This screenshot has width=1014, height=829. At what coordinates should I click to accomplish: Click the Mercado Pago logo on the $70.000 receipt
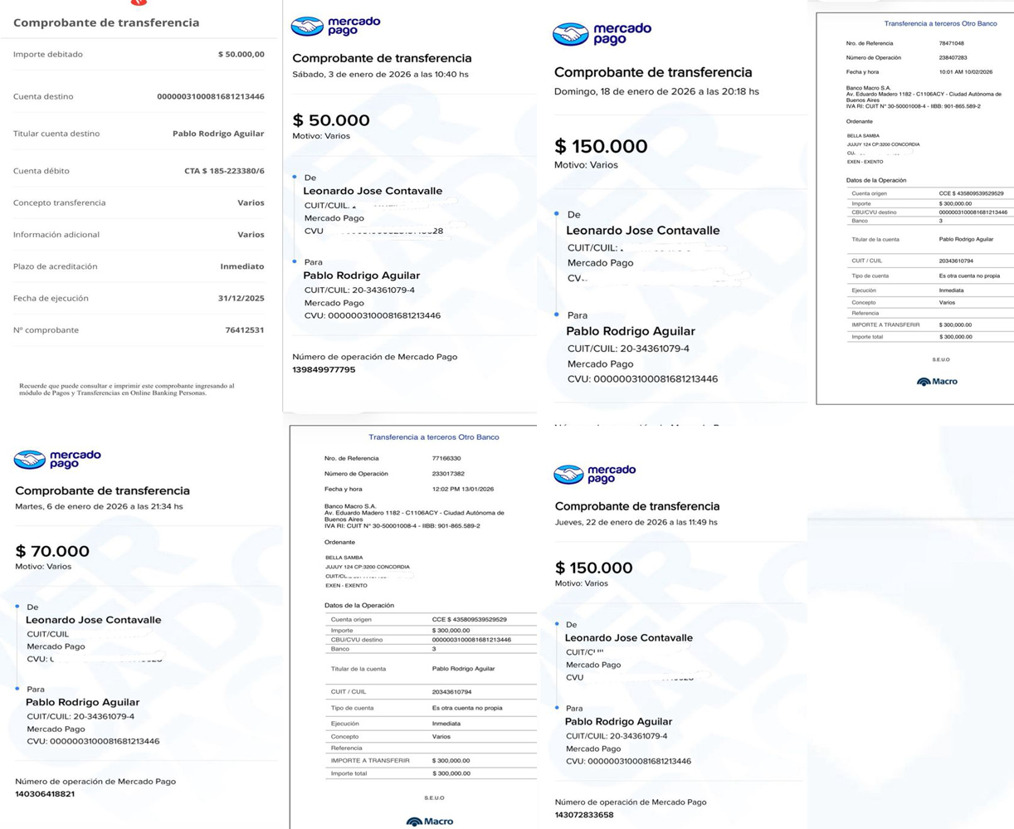(x=57, y=459)
